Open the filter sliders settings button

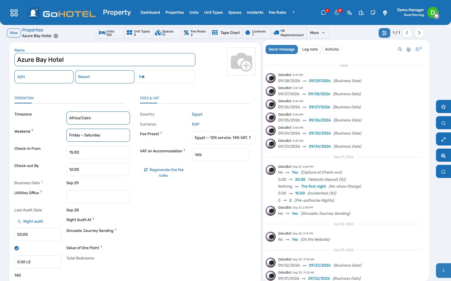click(384, 33)
